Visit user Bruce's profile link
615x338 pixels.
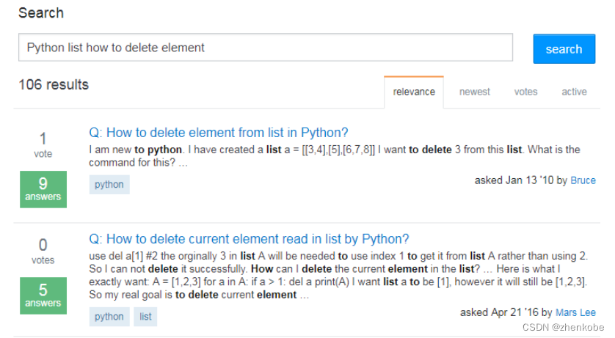pyautogui.click(x=583, y=180)
